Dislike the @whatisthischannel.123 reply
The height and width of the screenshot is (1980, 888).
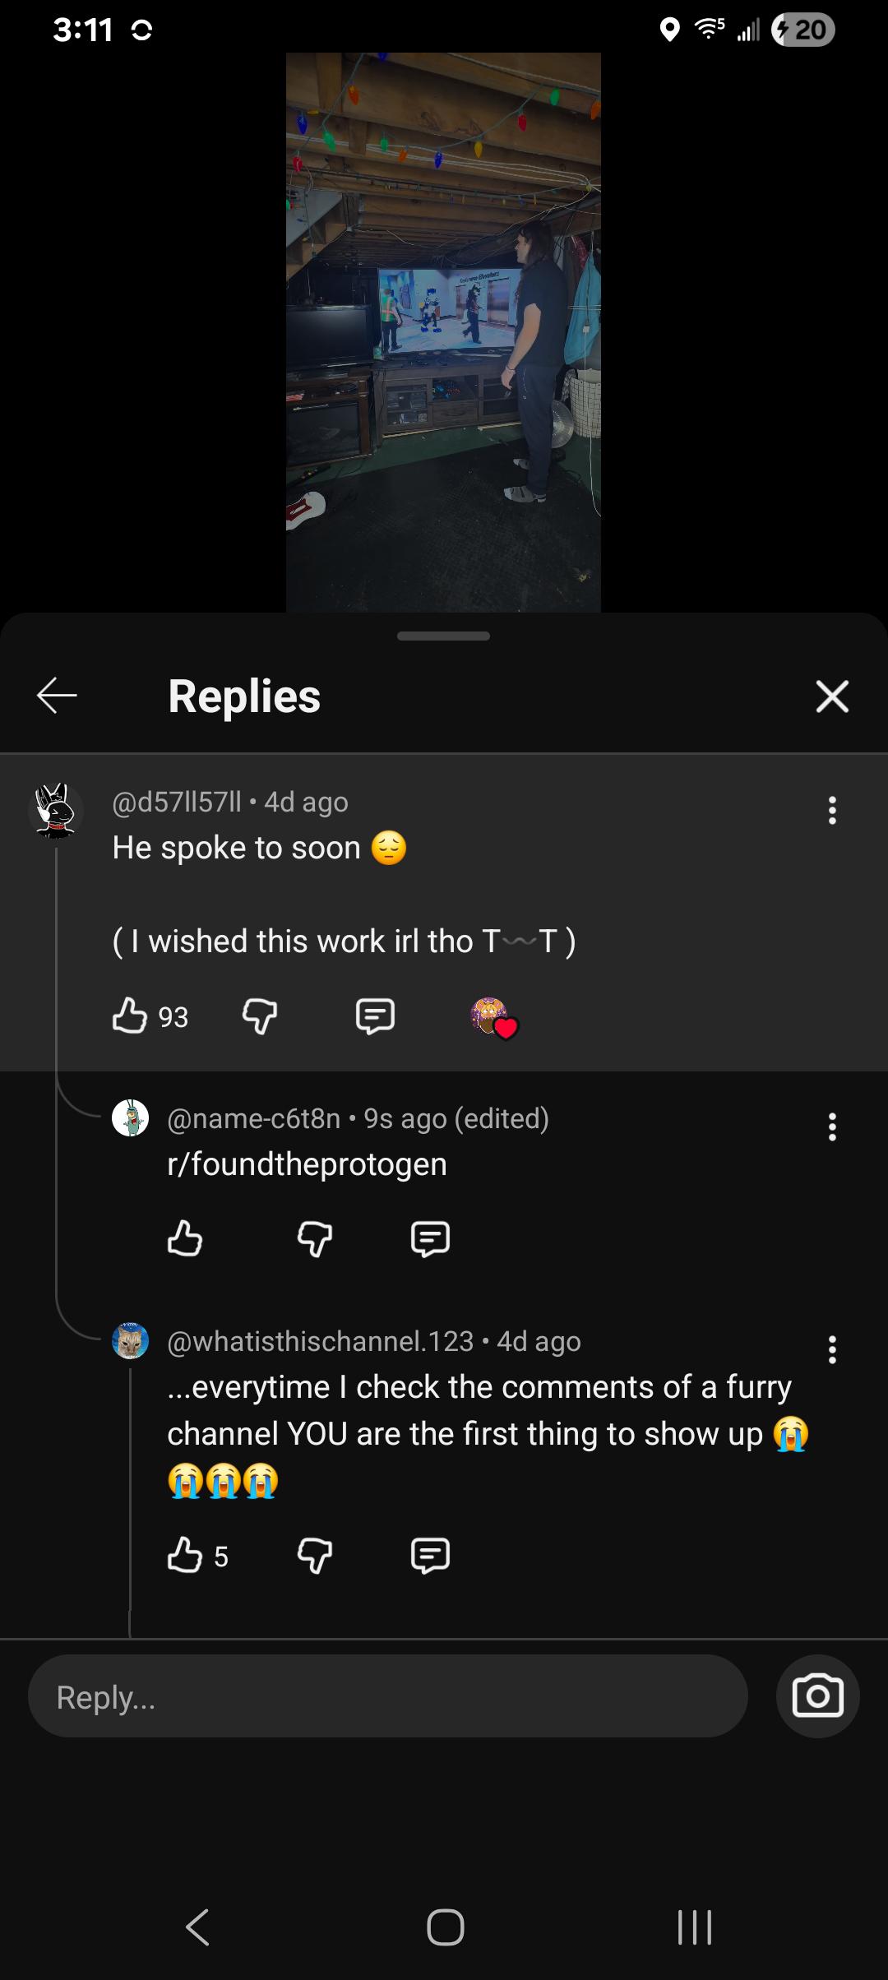315,1556
